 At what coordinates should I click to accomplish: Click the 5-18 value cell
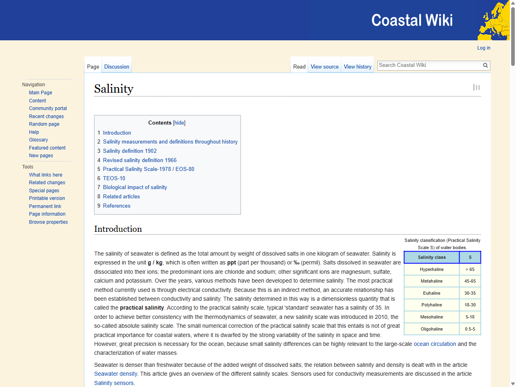click(470, 317)
